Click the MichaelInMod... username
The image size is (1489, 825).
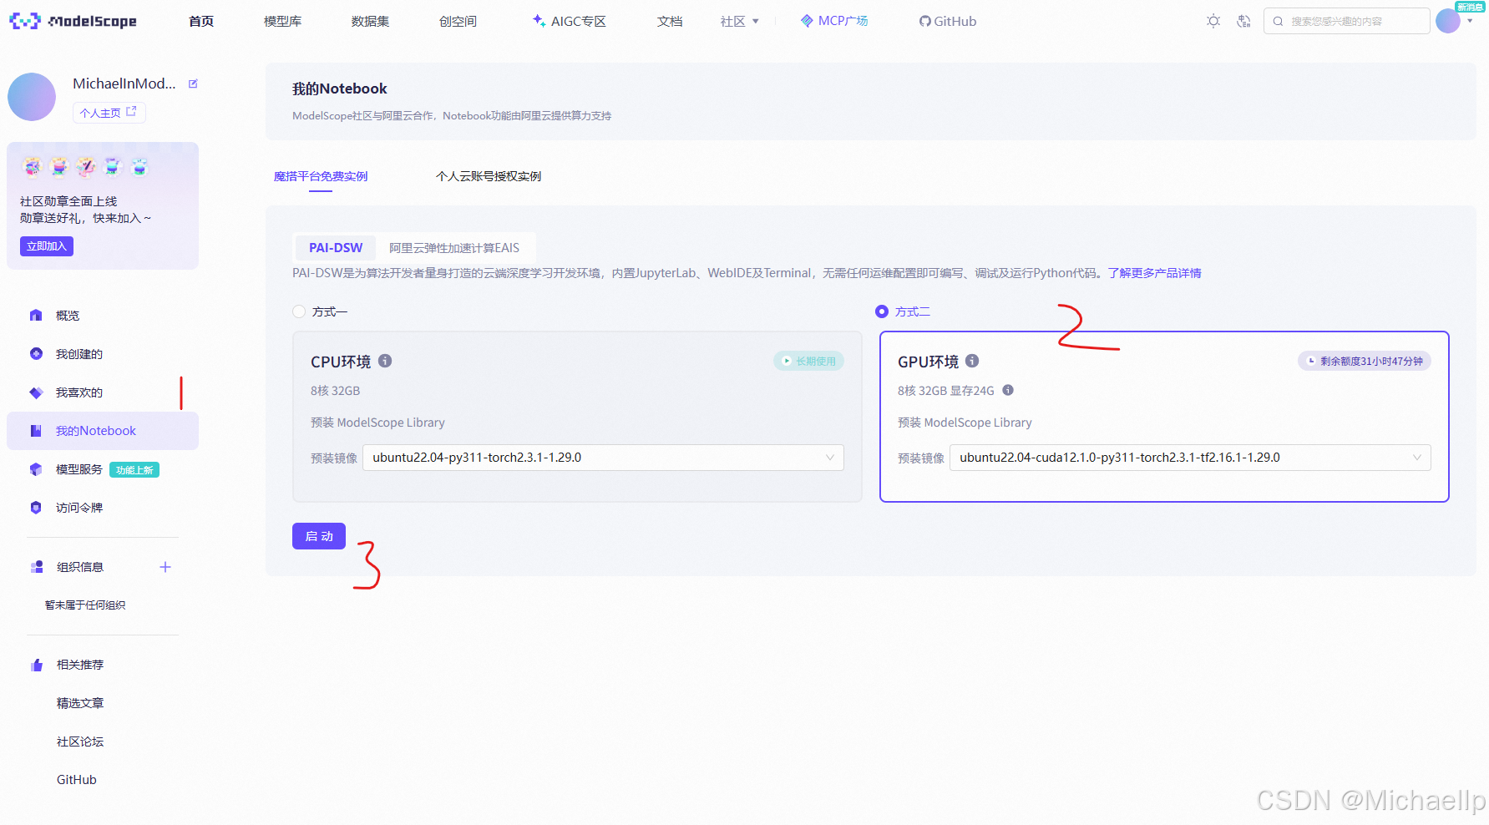pyautogui.click(x=124, y=84)
